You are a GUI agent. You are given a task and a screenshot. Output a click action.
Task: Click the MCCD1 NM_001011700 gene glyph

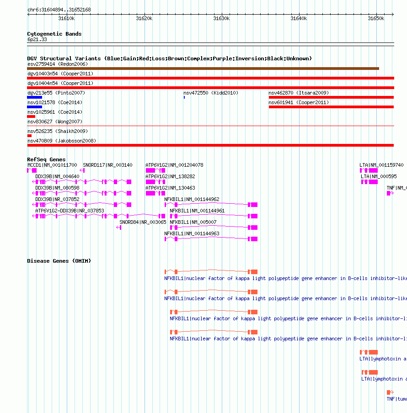tap(32, 170)
